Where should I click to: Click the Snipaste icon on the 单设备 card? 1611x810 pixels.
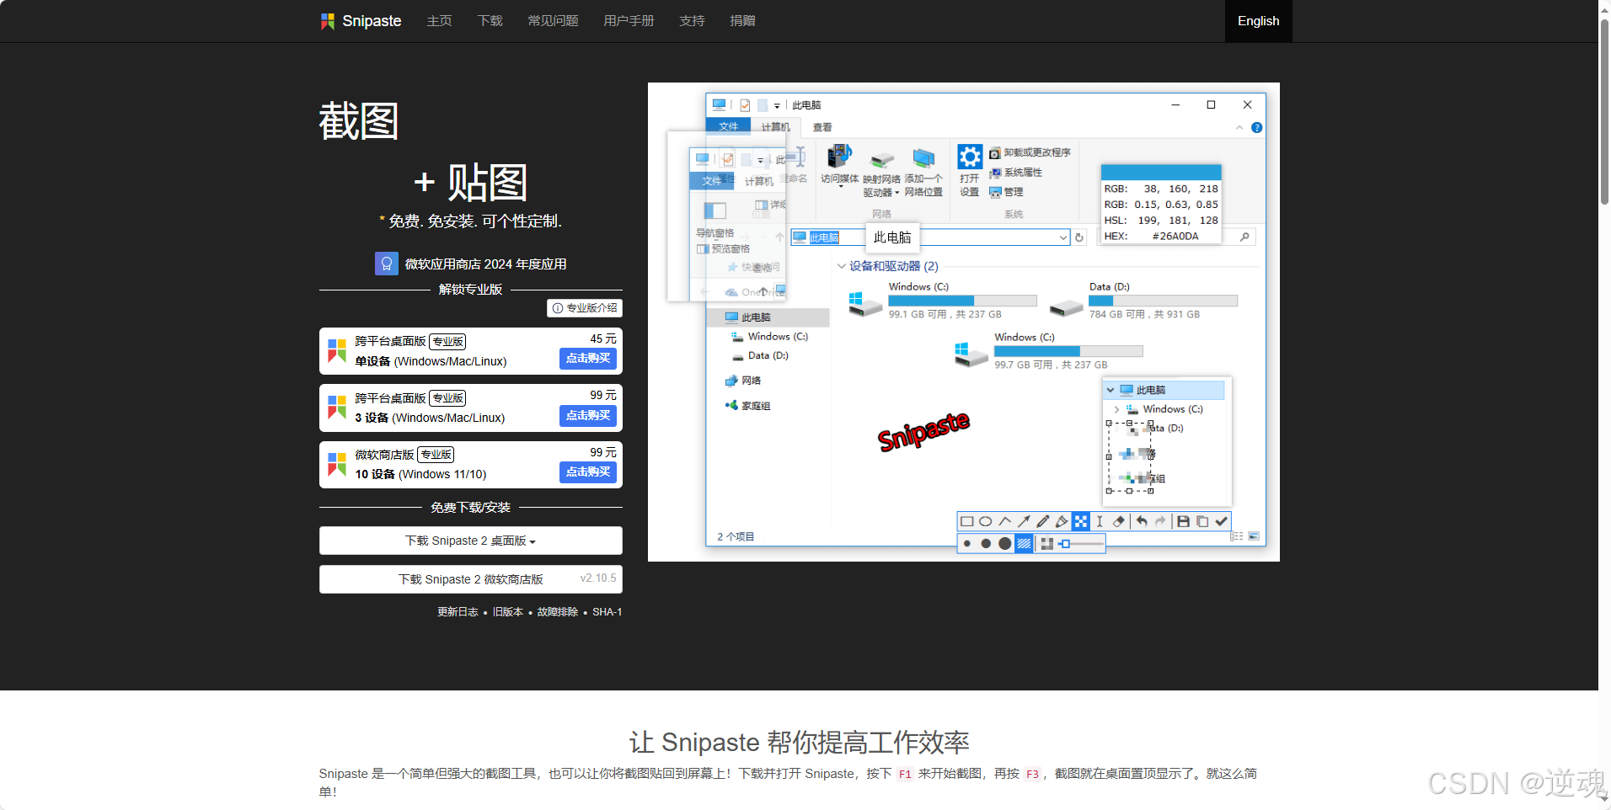pos(337,351)
